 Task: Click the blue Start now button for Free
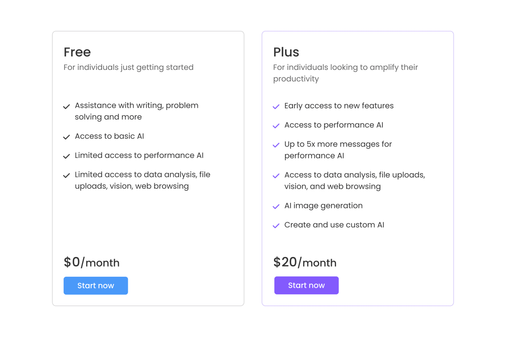click(96, 286)
